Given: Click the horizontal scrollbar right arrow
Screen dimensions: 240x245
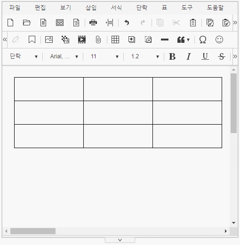Looking at the screenshot, I should [x=226, y=231].
